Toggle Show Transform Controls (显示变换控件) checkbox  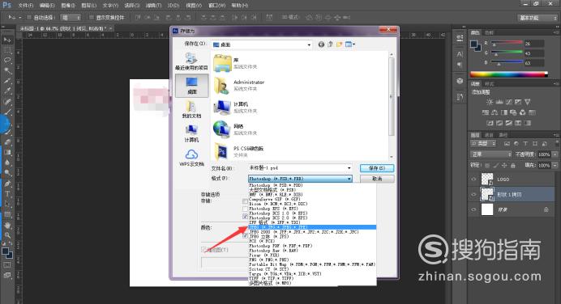91,17
